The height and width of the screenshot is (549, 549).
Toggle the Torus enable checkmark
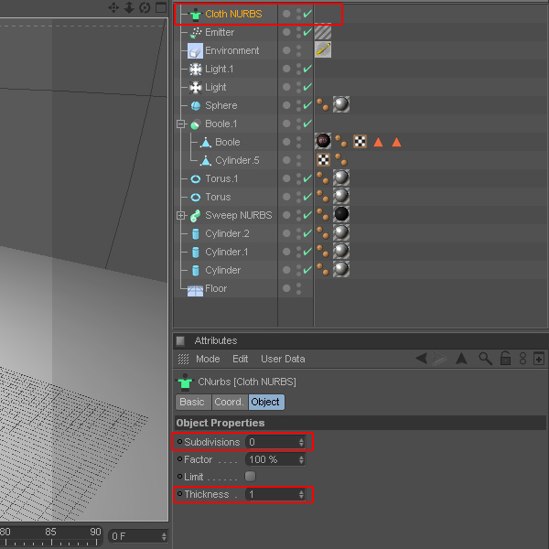click(307, 197)
